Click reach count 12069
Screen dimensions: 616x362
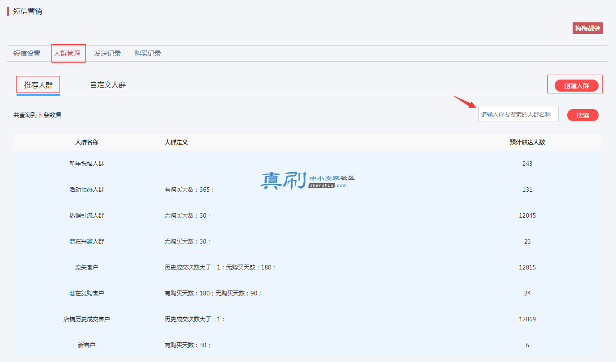point(527,319)
